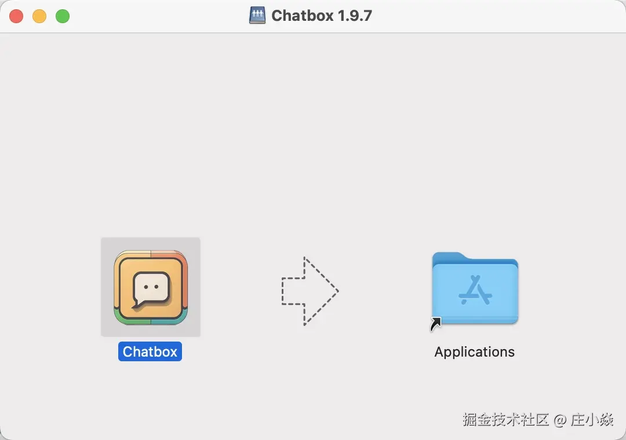Click the green-teal bottom edge of Chatbox icon
This screenshot has height=440, width=626.
151,320
